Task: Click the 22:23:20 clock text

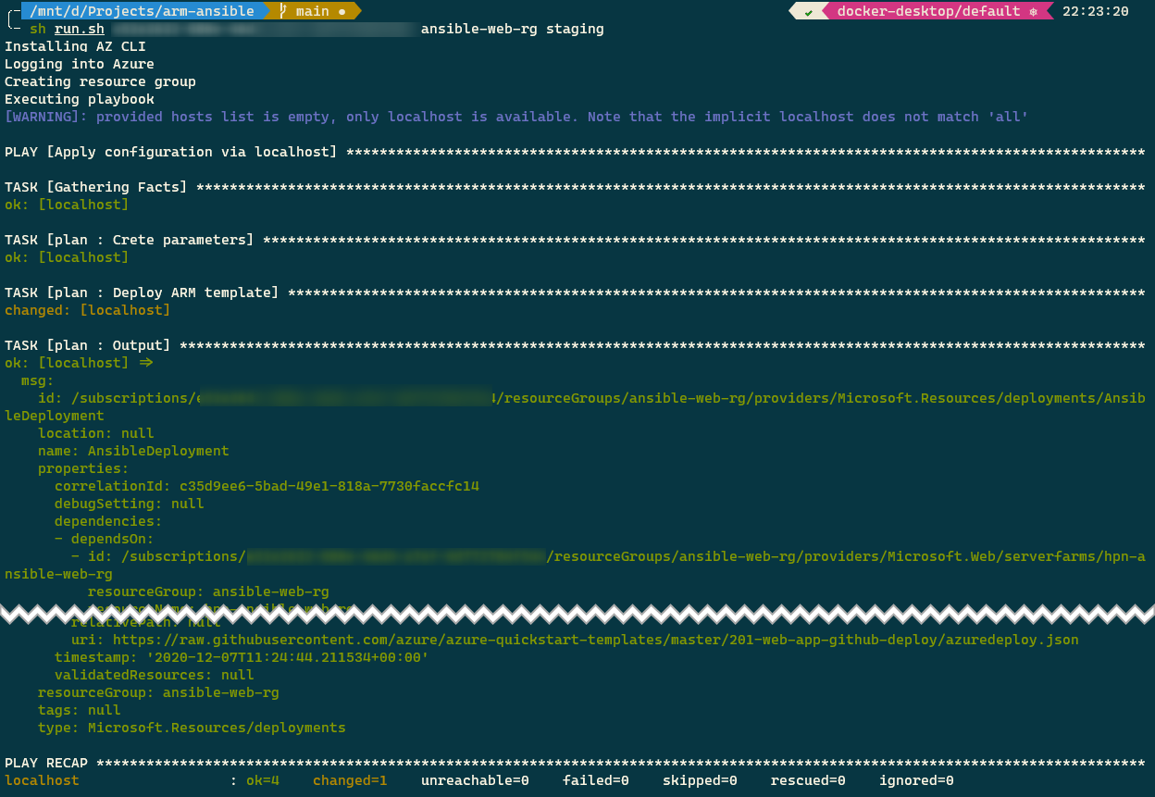Action: [1096, 11]
